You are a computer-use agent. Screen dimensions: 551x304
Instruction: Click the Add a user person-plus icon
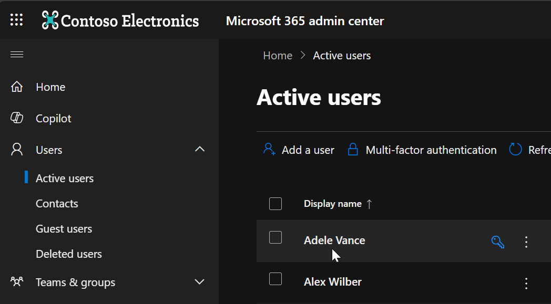(269, 150)
